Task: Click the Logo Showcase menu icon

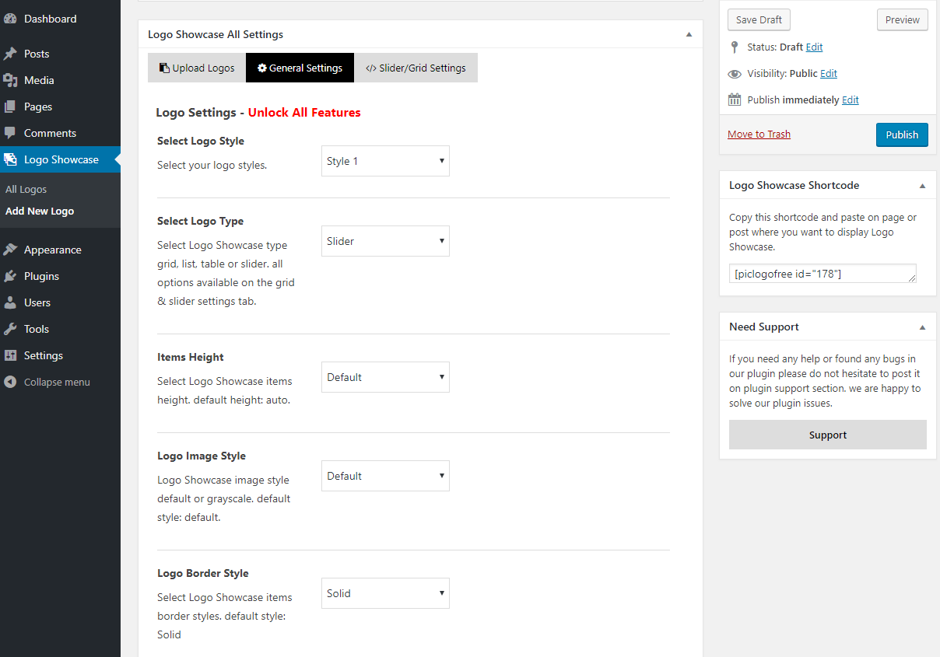Action: [x=10, y=159]
